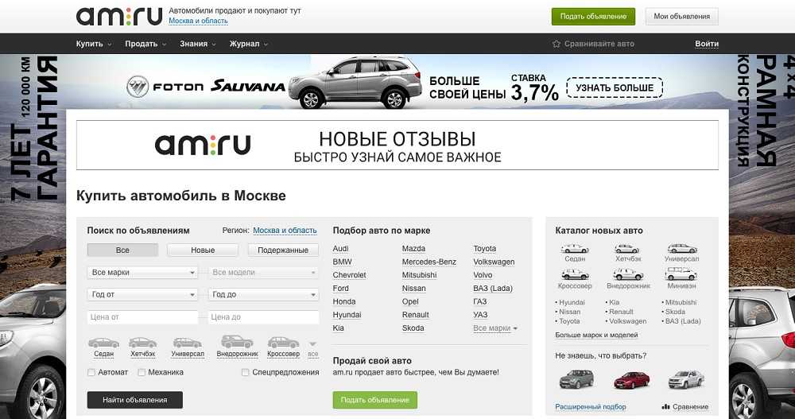Select the Хетчбэк body type icon in search
The image size is (795, 419).
[x=142, y=343]
